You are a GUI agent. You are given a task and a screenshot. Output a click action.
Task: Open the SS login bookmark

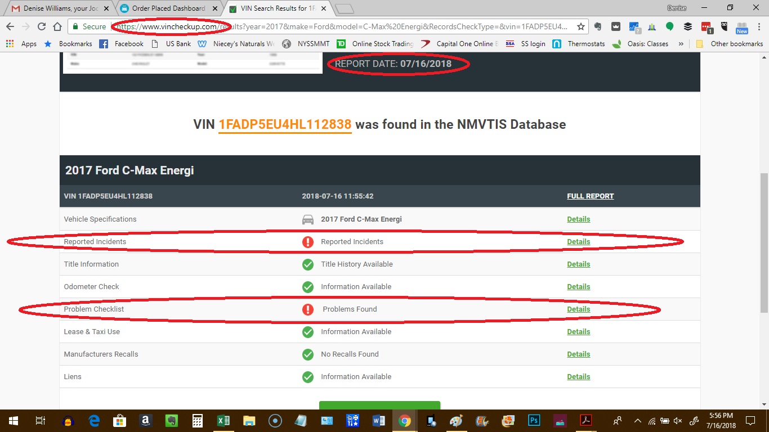525,43
